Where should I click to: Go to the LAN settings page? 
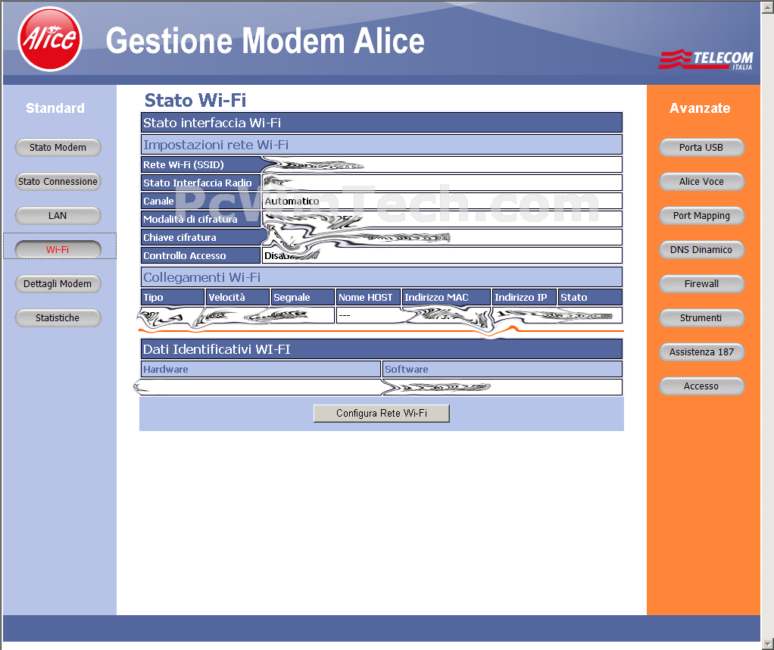coord(58,215)
